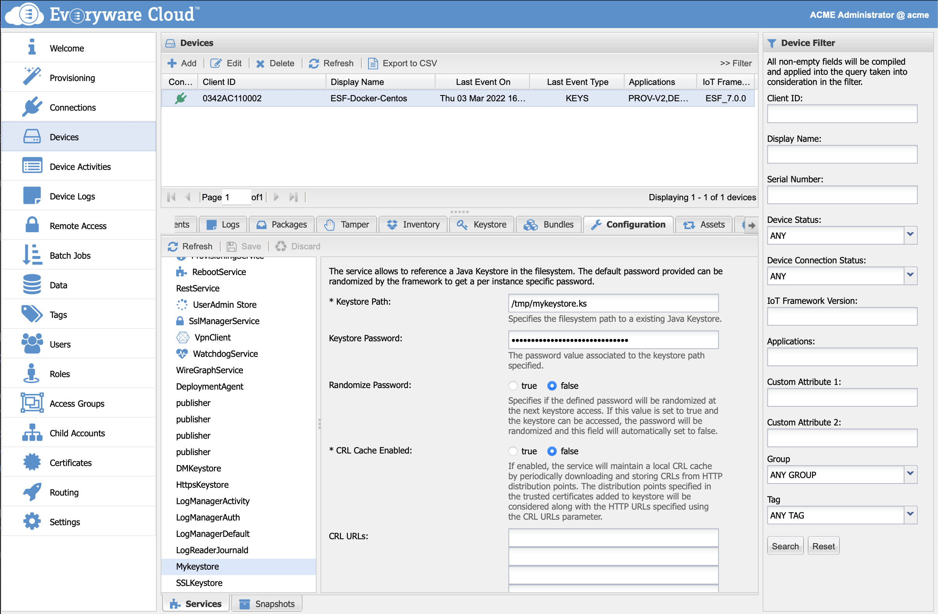Click the Provisioning magic wand icon
This screenshot has height=614, width=938.
(x=32, y=77)
